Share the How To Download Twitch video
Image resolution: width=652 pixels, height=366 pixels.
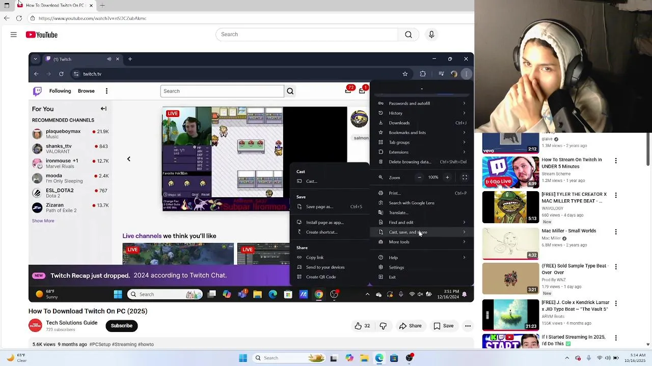[x=411, y=326]
